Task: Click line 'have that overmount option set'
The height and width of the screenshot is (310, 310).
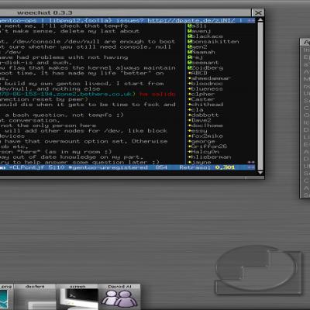Action: 84,141
